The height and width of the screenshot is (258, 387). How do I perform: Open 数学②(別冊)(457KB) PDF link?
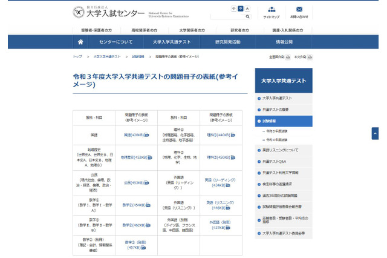tap(136, 245)
